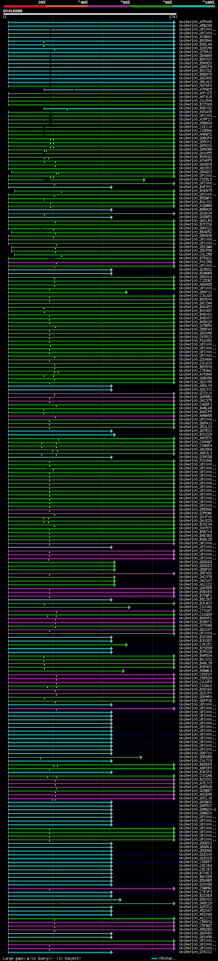Open UniRef100_Q9N3F4 entry
Viewport: 218px width, 961px height.
click(x=196, y=138)
